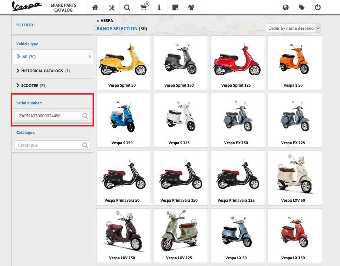Open the globe language icon
The image size is (340, 266).
285,7
